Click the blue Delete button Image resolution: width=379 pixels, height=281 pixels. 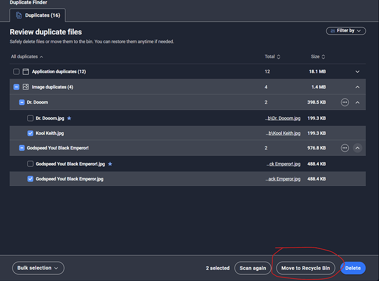point(353,268)
